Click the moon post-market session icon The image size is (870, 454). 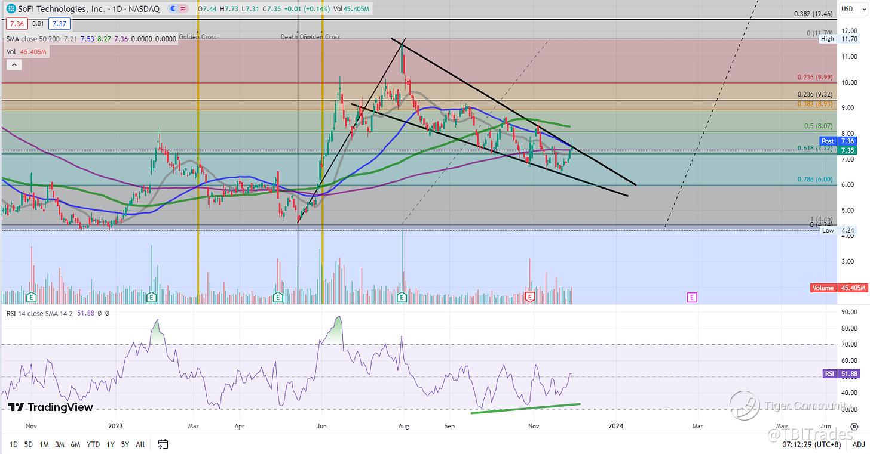pyautogui.click(x=173, y=9)
